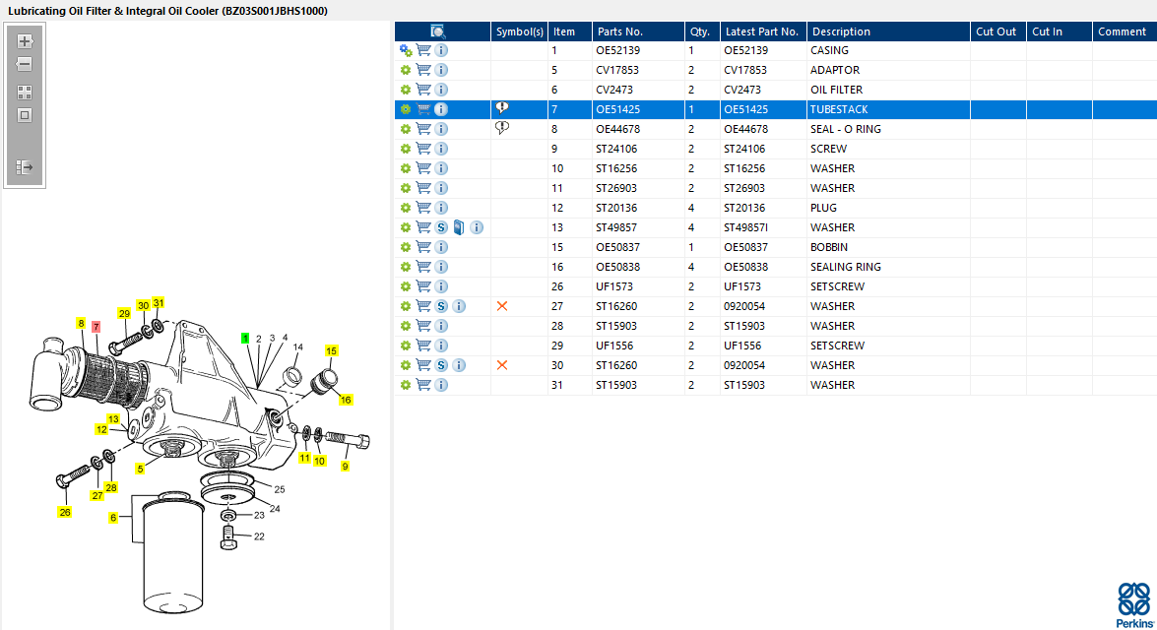Click the S supersession icon on item 30 row
The height and width of the screenshot is (630, 1157).
point(441,365)
